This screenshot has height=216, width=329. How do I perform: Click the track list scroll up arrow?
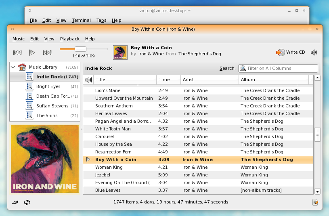(x=317, y=78)
